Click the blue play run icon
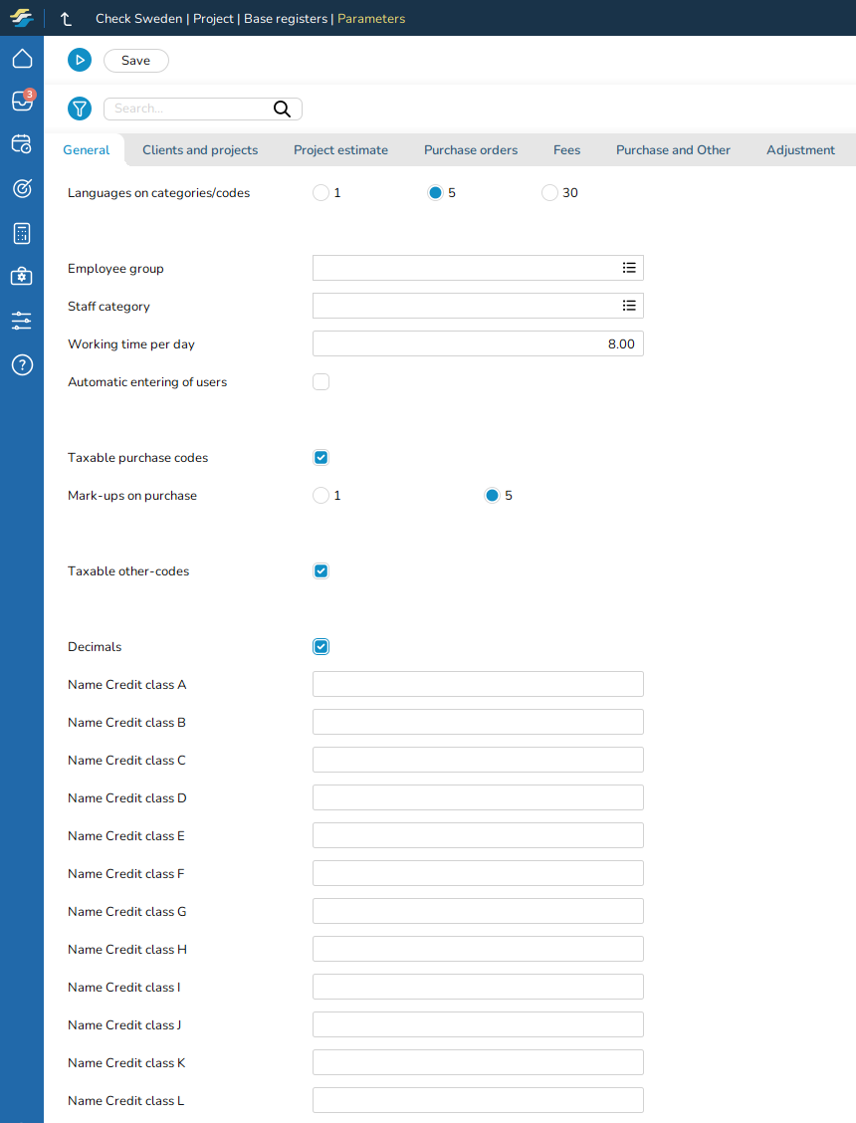 click(x=80, y=61)
